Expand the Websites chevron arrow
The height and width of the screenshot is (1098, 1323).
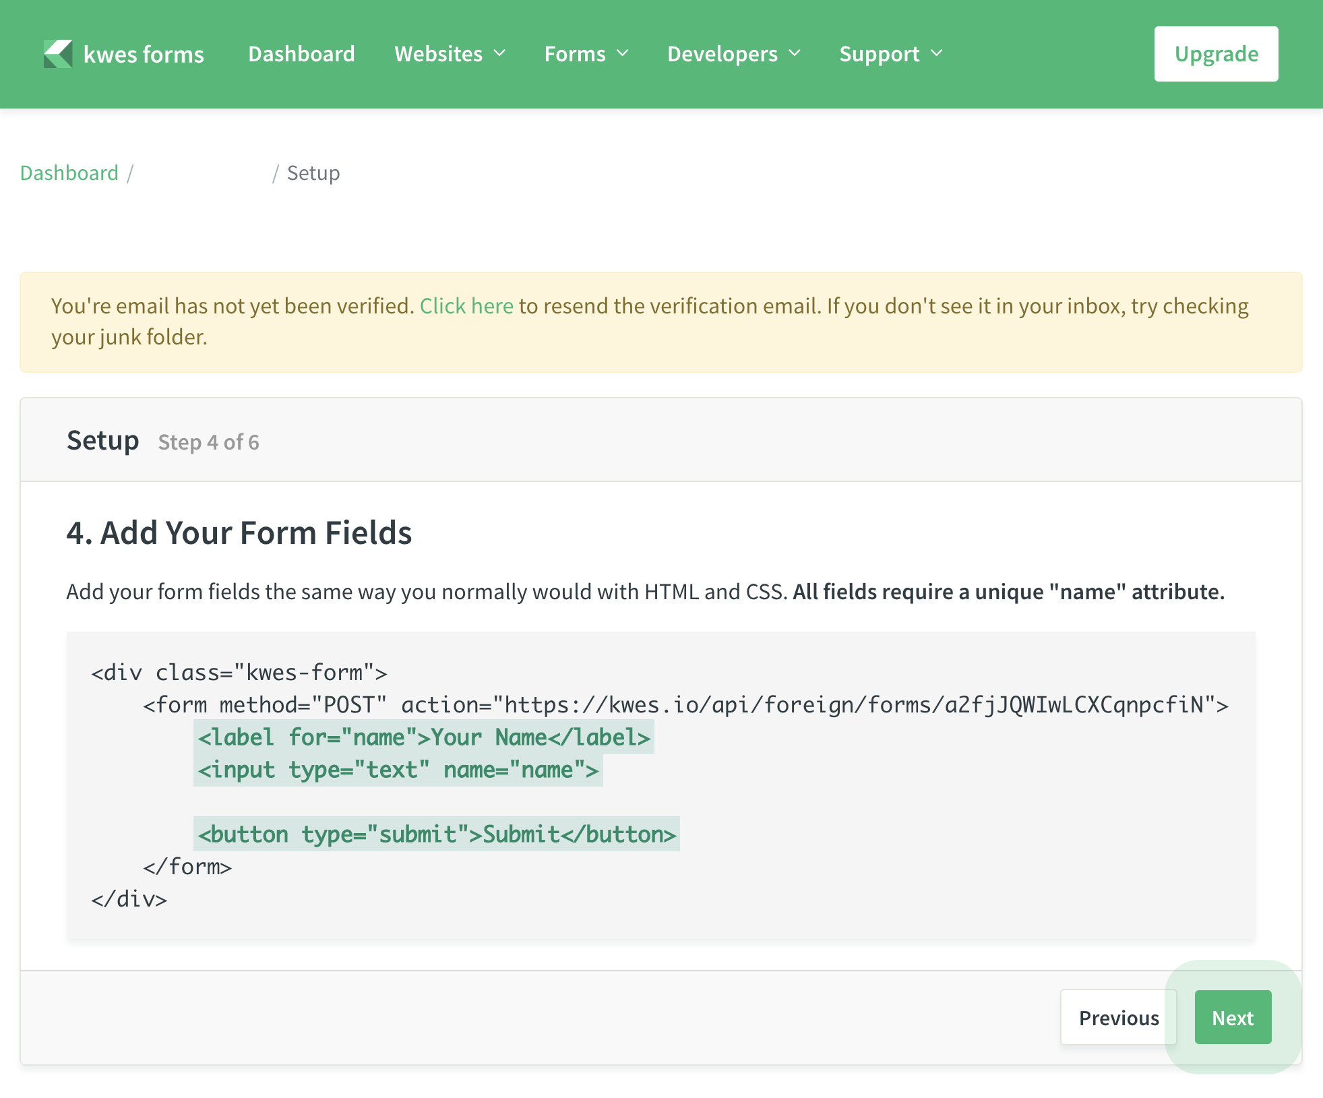click(x=499, y=53)
